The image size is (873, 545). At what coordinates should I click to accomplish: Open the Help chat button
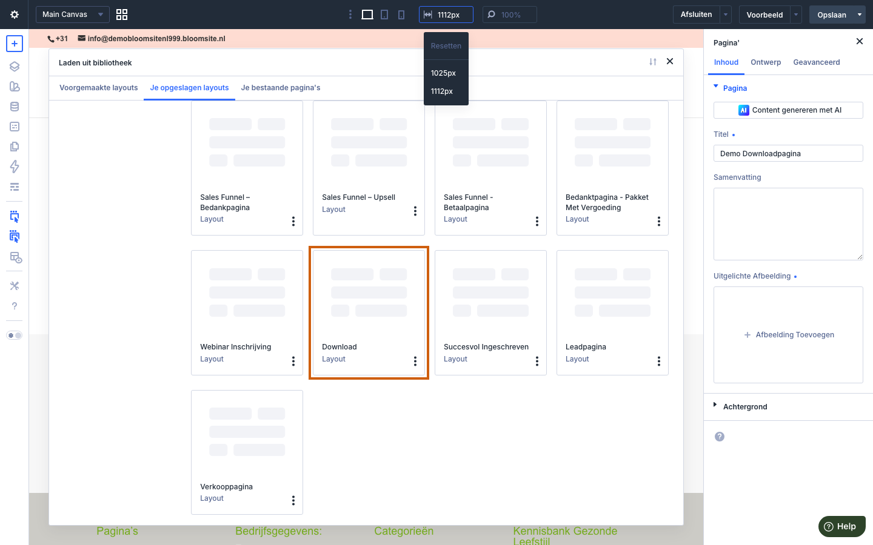(x=841, y=526)
